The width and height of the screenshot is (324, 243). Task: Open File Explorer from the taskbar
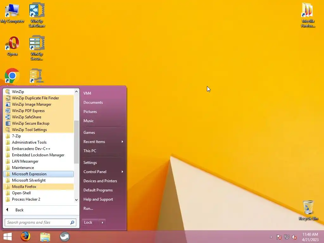pyautogui.click(x=45, y=237)
